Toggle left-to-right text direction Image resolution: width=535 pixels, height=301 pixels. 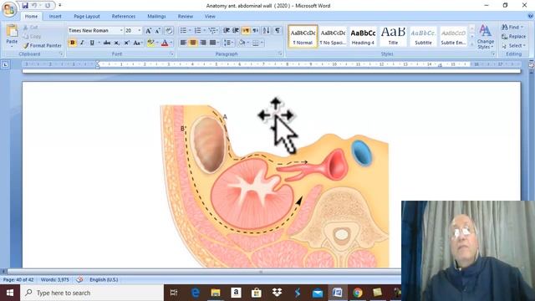click(246, 31)
